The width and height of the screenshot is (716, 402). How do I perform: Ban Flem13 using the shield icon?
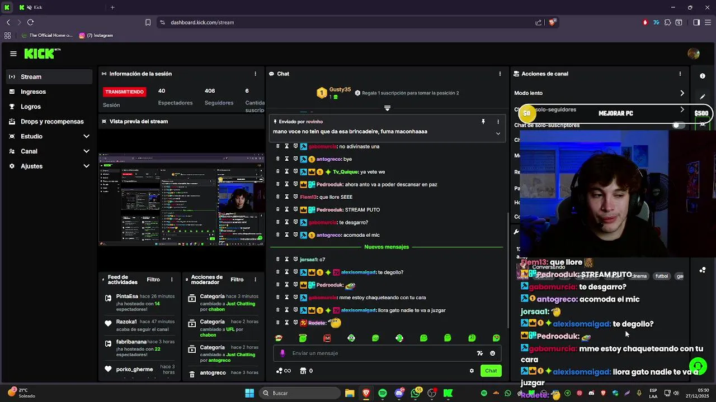pos(295,197)
